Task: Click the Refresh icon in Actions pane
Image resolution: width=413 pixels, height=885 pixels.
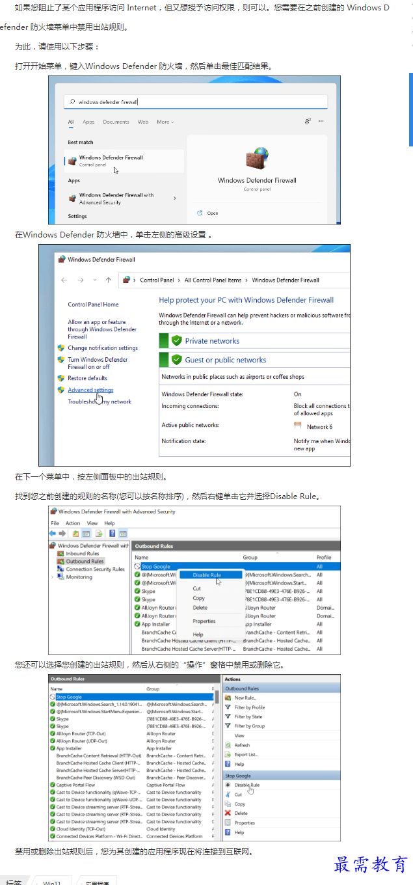Action: (x=228, y=745)
